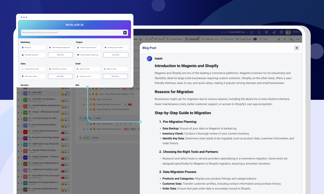This screenshot has width=324, height=194.
Task: Open the Google Sheet tab
Action: (244, 39)
